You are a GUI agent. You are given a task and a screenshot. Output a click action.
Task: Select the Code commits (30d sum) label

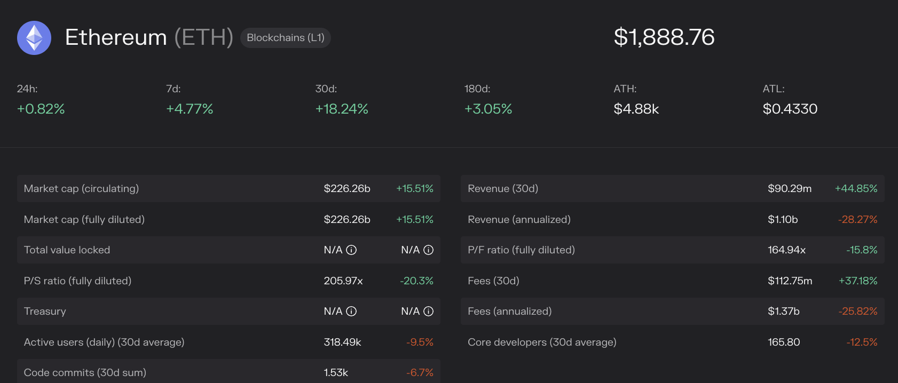pos(85,373)
